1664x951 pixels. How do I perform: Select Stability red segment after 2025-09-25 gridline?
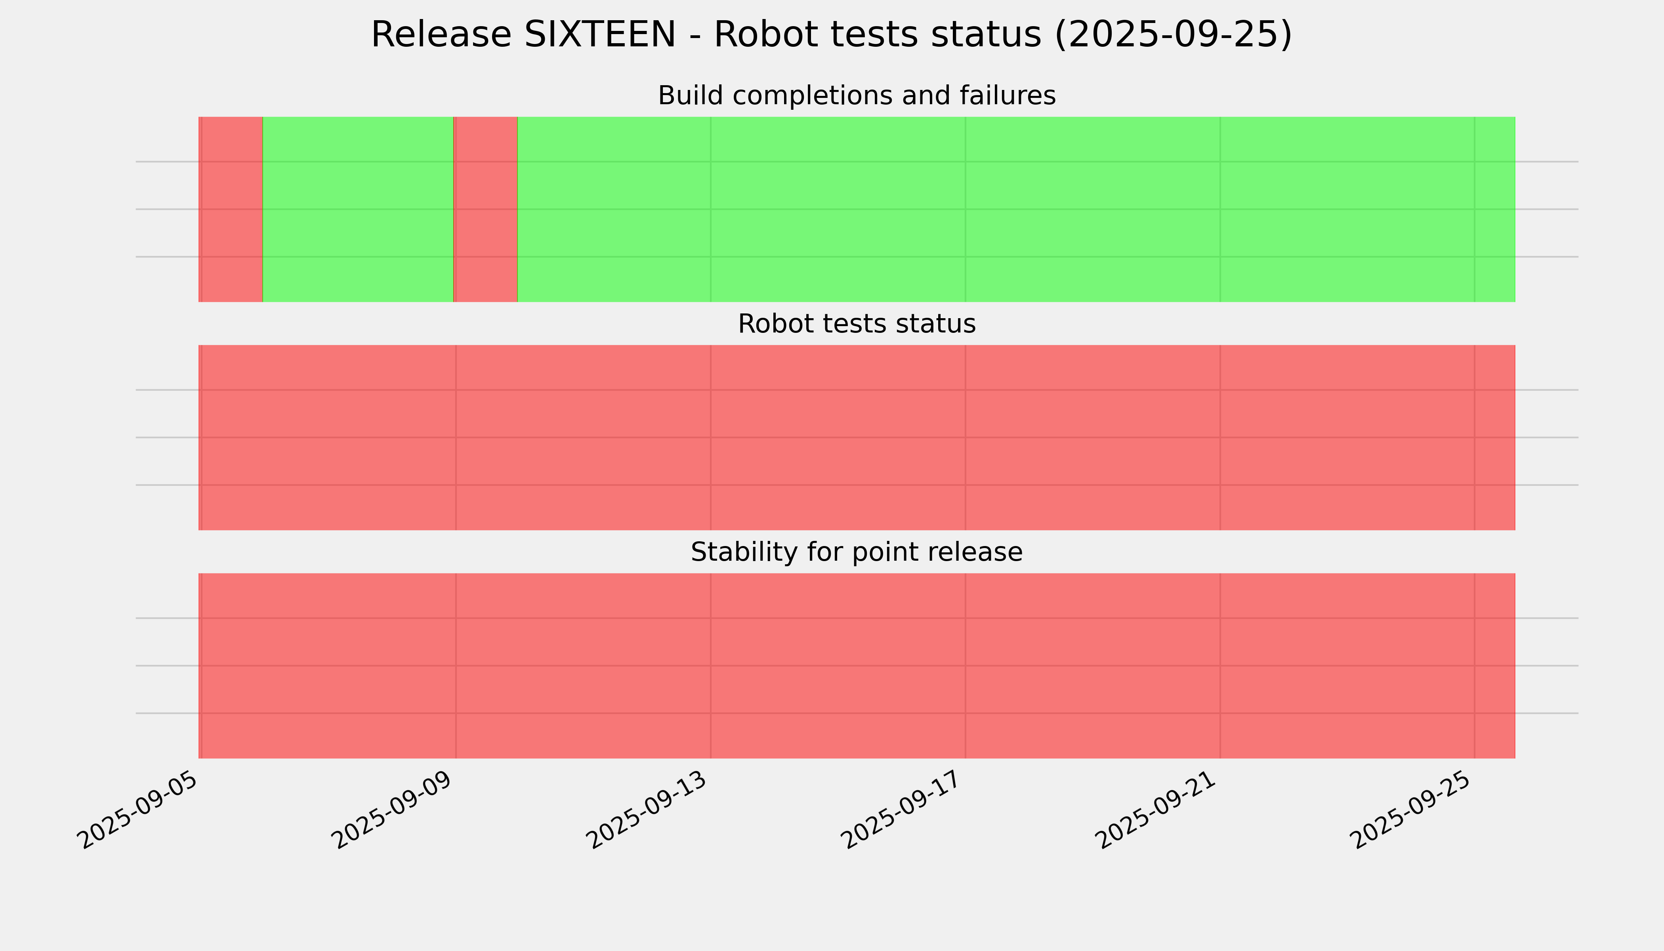click(1495, 666)
